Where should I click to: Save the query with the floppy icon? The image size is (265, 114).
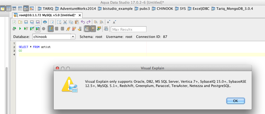[x=26, y=22]
